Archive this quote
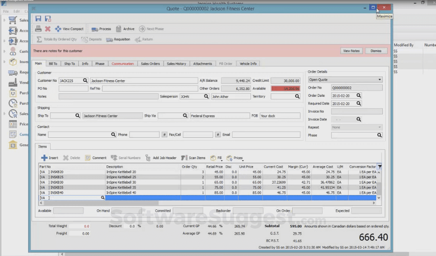436x256 pixels. [125, 29]
